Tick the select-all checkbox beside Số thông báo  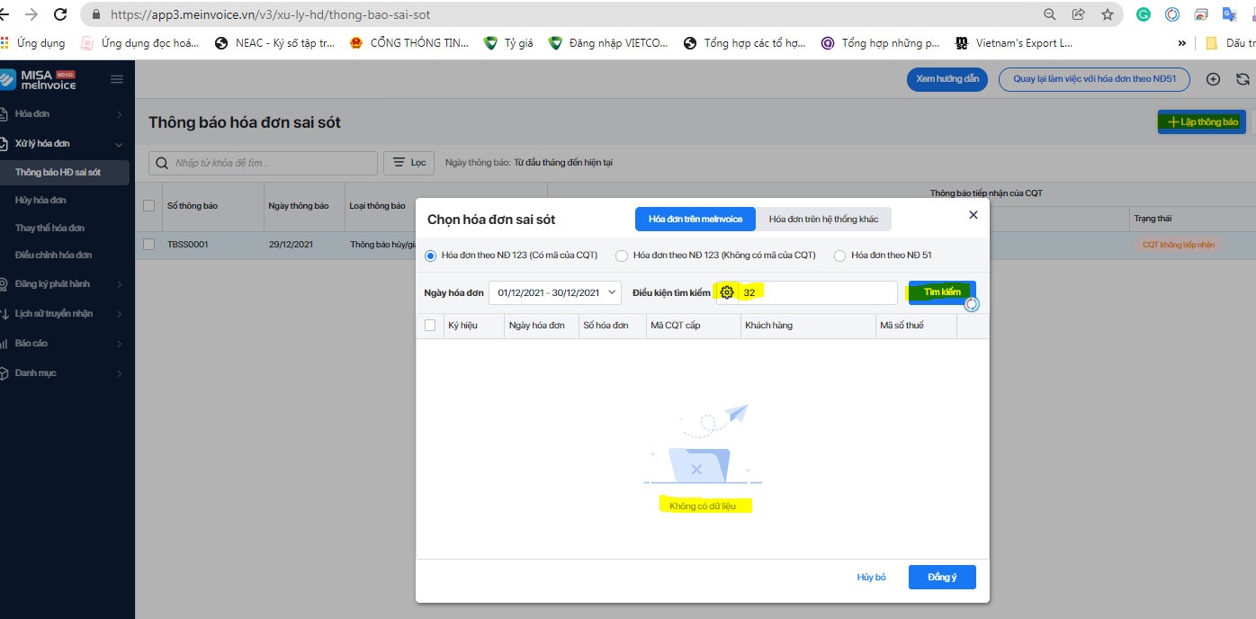(149, 205)
